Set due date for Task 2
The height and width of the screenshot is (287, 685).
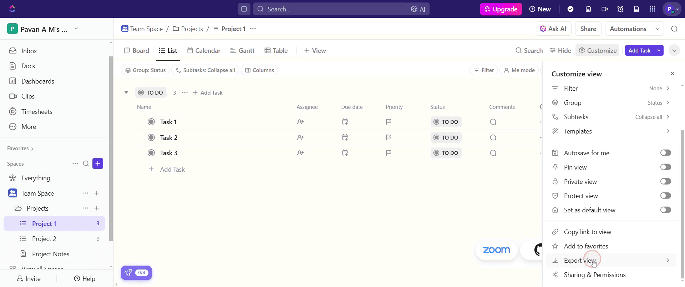(x=345, y=137)
